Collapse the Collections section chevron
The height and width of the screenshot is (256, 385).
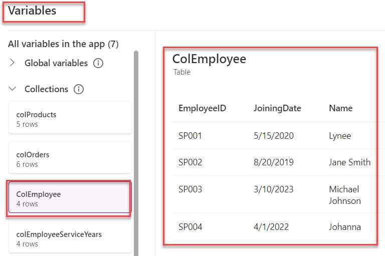pos(12,89)
